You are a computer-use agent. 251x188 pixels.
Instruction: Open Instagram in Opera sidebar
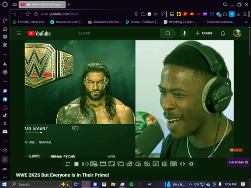(x=5, y=107)
